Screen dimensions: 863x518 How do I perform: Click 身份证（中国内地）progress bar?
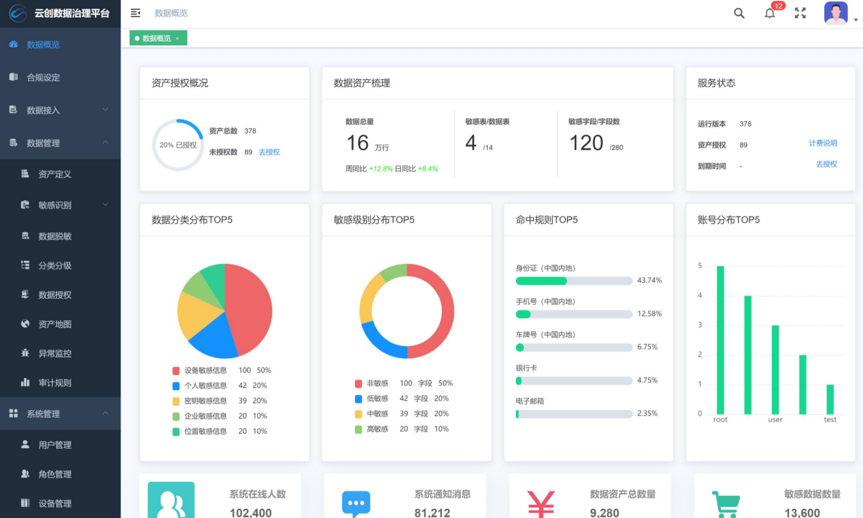[574, 281]
